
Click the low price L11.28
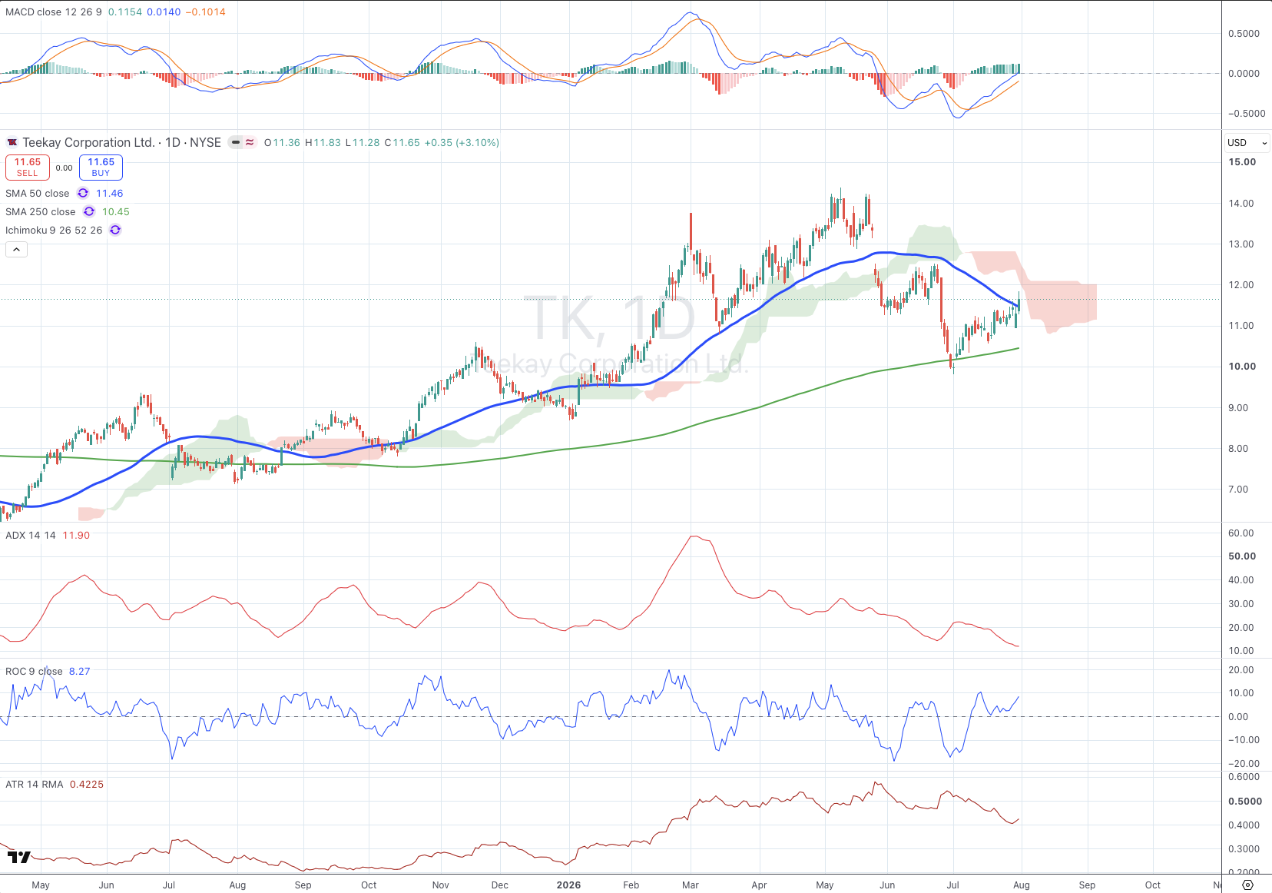[x=363, y=142]
